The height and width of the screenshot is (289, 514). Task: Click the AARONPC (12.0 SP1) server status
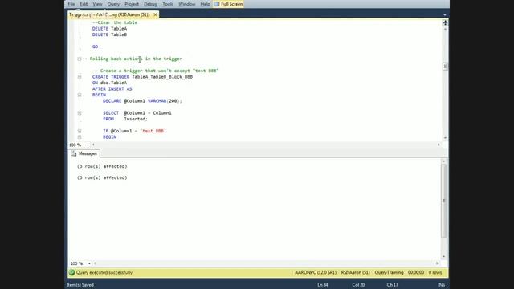(x=316, y=273)
